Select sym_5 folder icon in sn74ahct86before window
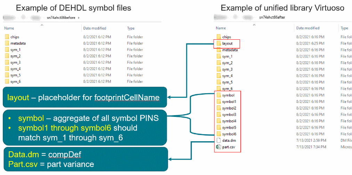Viewport: 352px width, 175px height. 7,75
